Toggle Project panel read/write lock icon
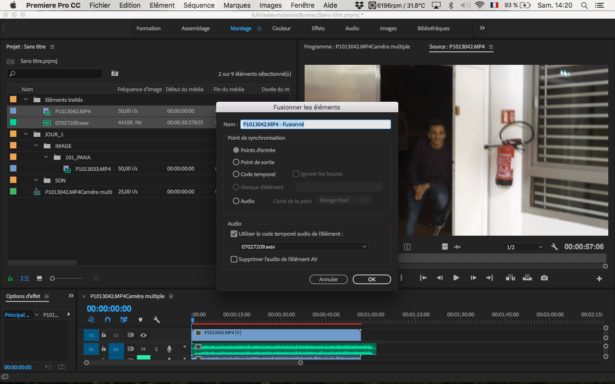615x384 pixels. [10, 278]
